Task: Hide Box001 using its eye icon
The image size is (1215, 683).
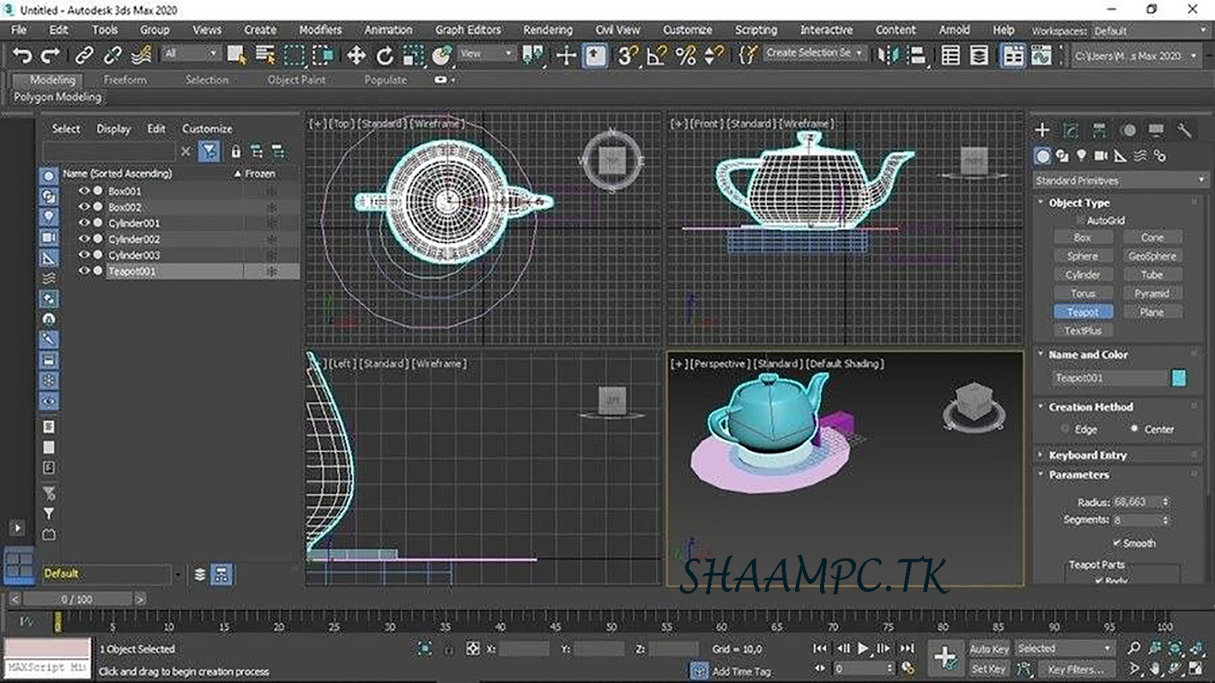Action: click(x=84, y=191)
